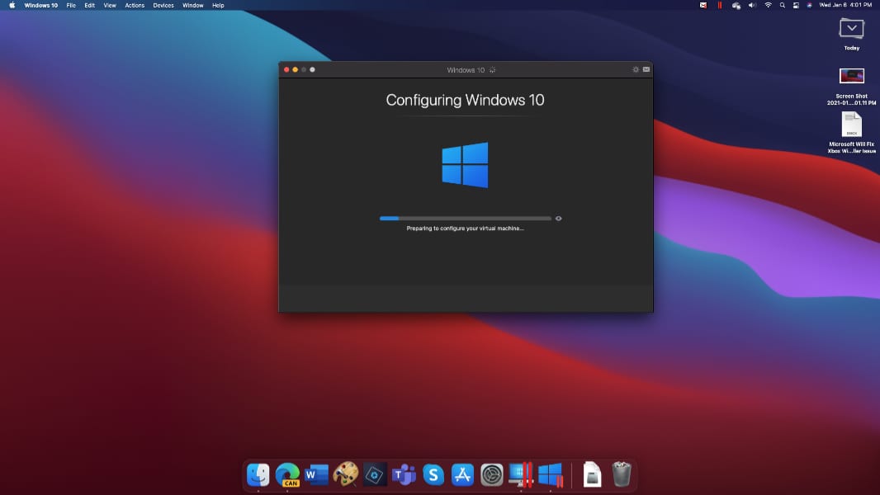Launch Microsoft Teams from the Dock
The image size is (880, 495).
(x=404, y=475)
